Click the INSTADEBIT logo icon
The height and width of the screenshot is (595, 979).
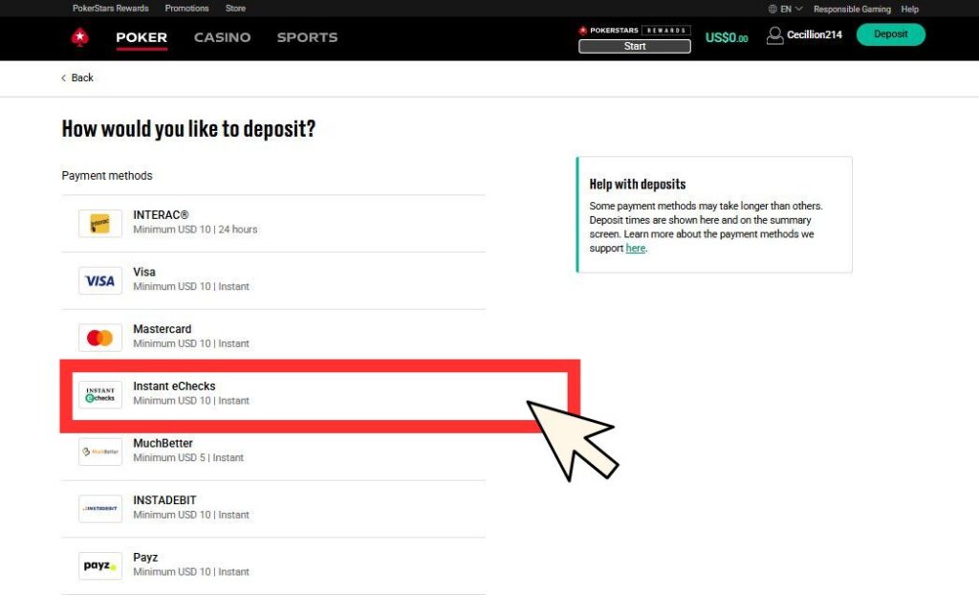click(99, 509)
